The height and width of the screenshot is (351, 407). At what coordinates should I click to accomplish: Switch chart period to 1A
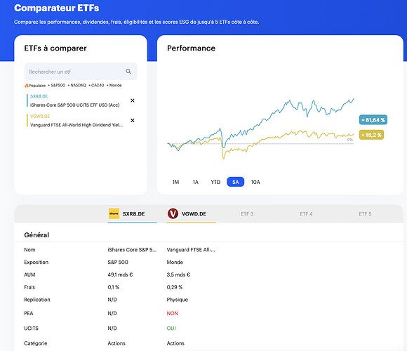tap(196, 182)
